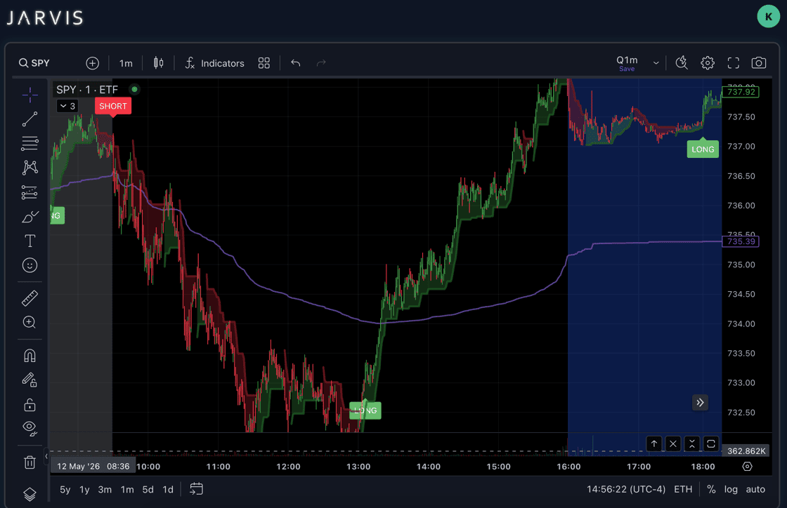Select the 5d time range

[148, 490]
